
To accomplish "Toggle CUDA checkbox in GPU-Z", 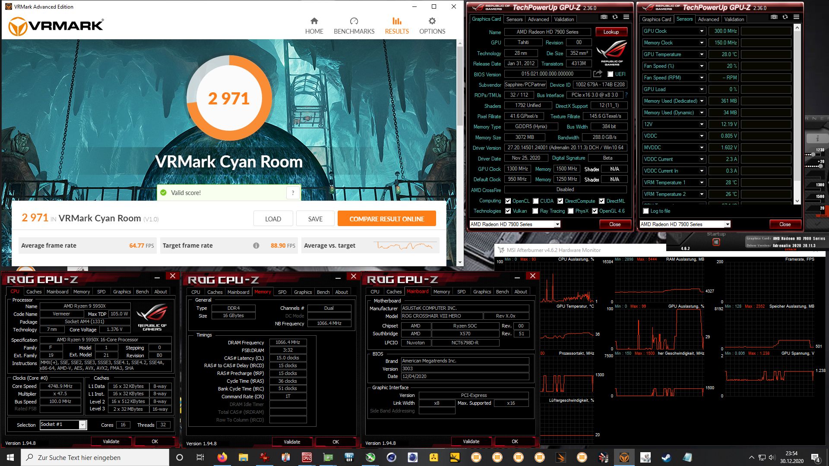I will [x=536, y=201].
